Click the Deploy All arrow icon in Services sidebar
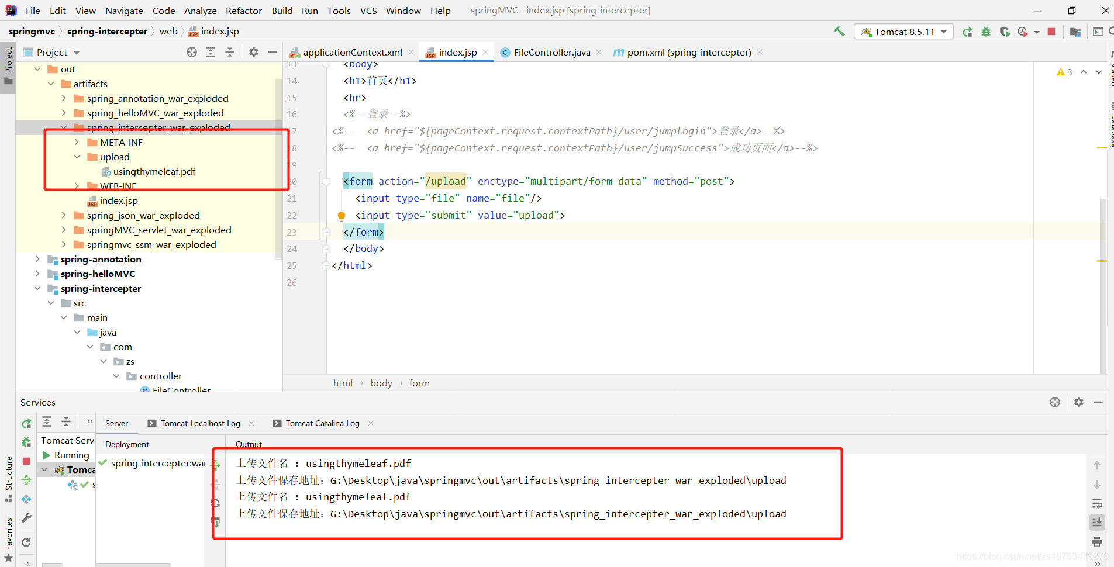Image resolution: width=1114 pixels, height=567 pixels. [26, 480]
